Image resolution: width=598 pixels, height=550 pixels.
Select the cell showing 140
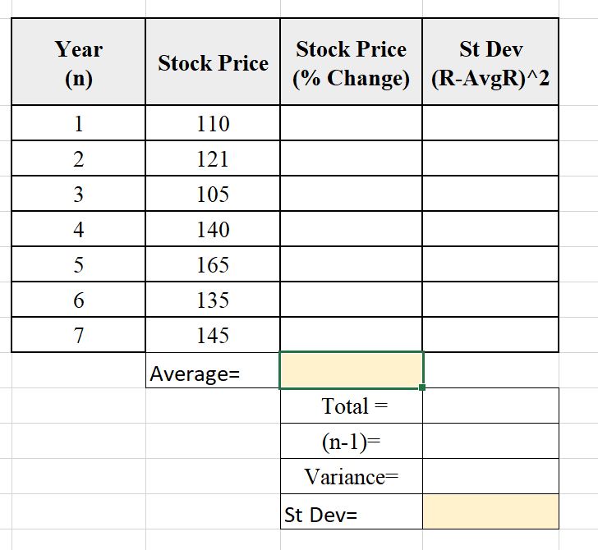213,229
